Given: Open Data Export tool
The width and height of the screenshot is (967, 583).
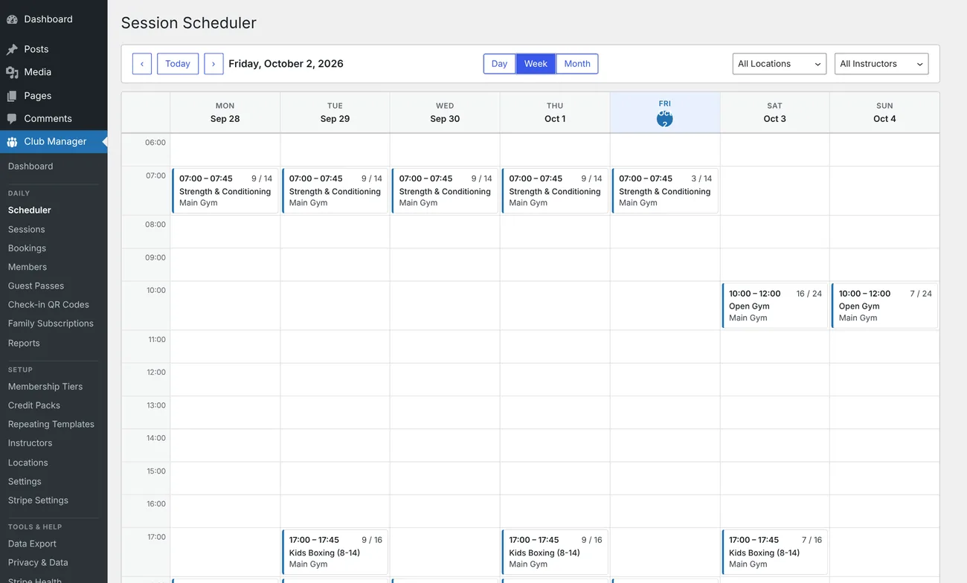Looking at the screenshot, I should click(32, 544).
